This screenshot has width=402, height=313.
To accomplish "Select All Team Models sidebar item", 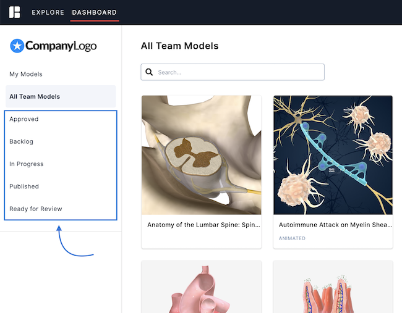I will click(61, 96).
